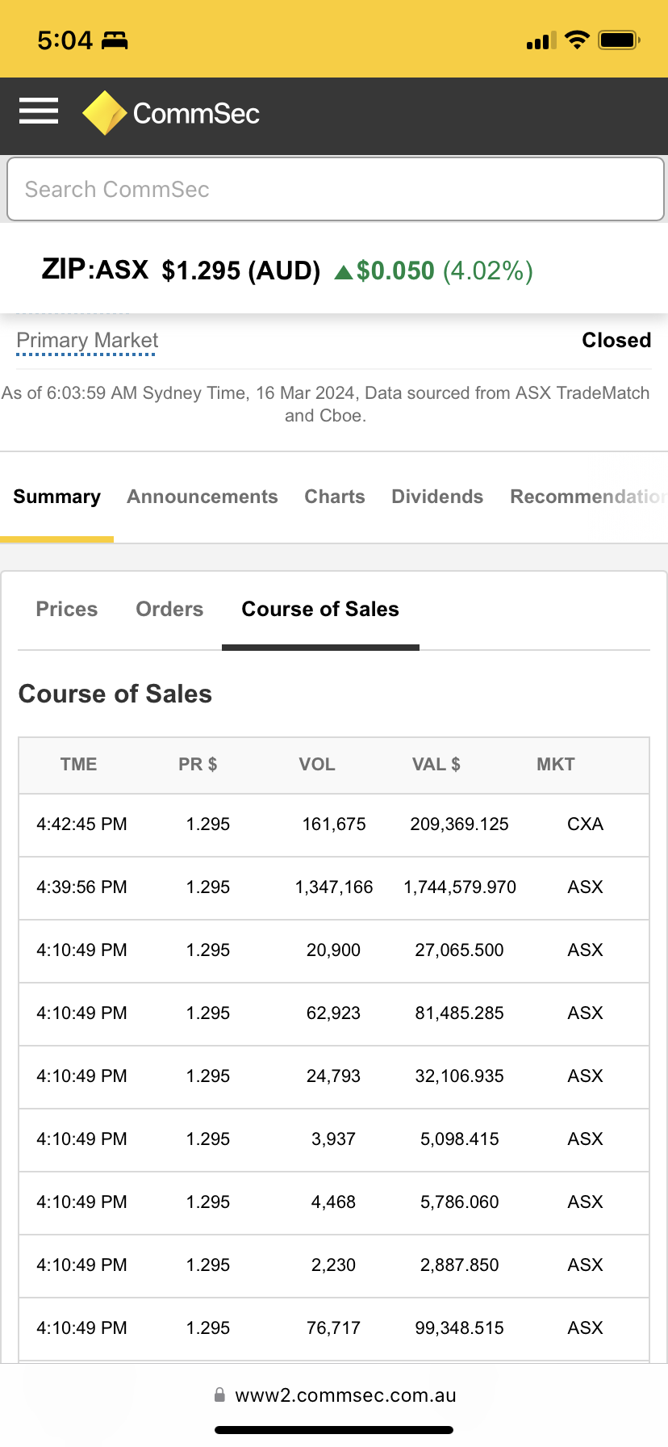Tap the 4:42:45 PM trade time

[x=81, y=824]
